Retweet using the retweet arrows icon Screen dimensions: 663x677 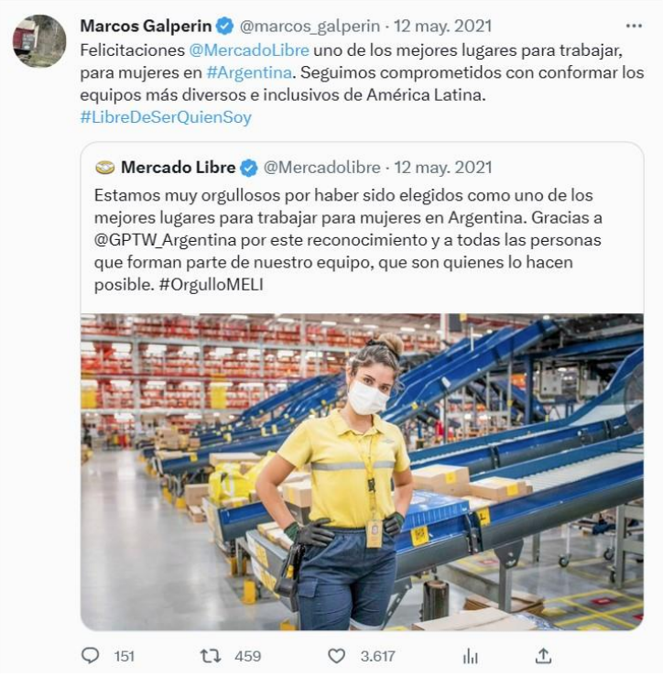[x=211, y=656]
